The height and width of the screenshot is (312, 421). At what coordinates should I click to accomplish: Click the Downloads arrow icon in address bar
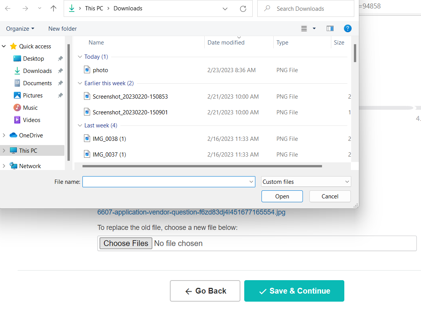pos(72,8)
